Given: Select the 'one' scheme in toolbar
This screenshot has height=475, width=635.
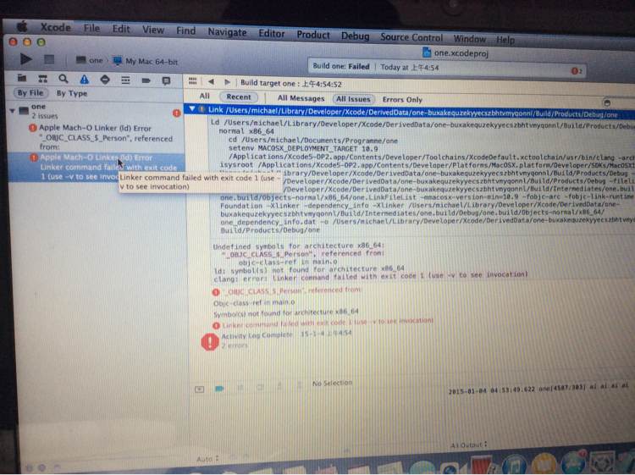Looking at the screenshot, I should (90, 60).
